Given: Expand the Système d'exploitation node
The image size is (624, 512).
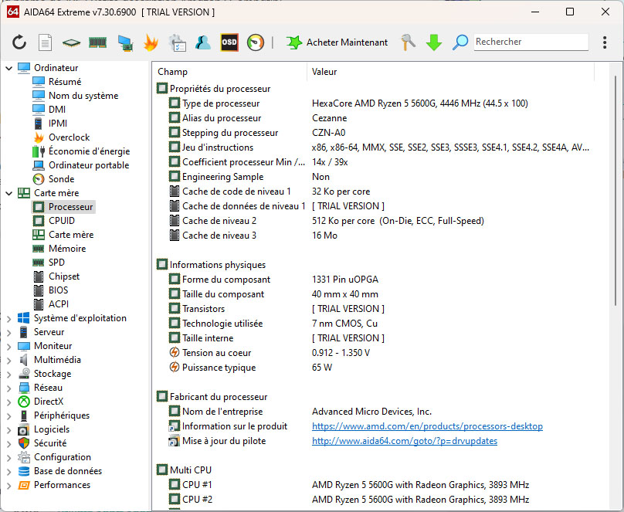Looking at the screenshot, I should 8,319.
